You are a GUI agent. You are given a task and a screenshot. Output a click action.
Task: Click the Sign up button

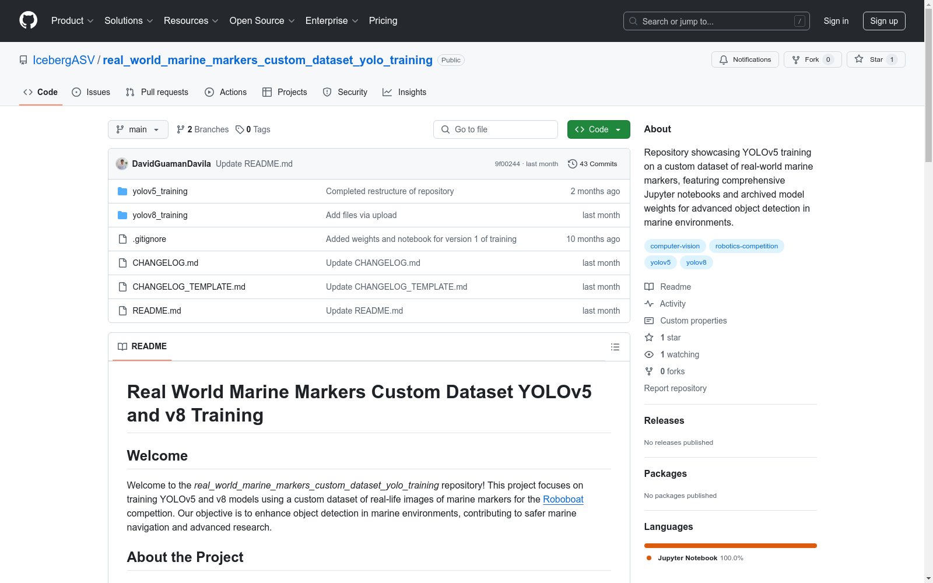coord(884,21)
